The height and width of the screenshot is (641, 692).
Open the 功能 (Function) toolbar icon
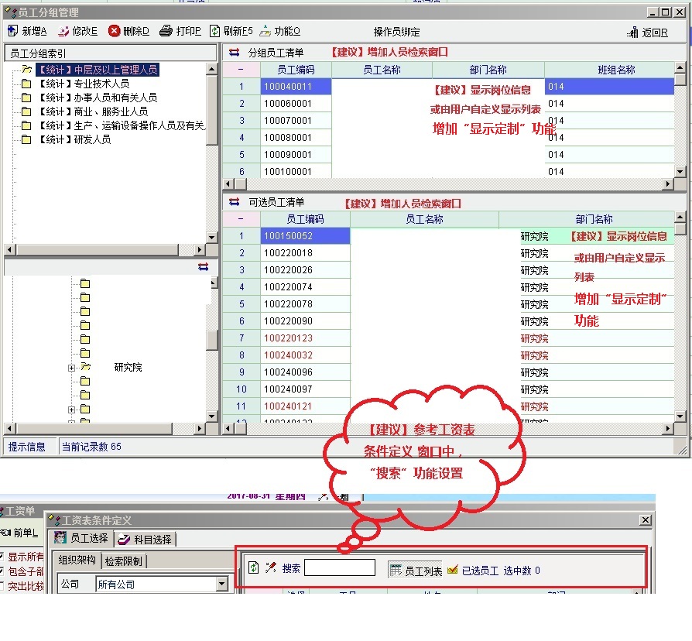265,31
